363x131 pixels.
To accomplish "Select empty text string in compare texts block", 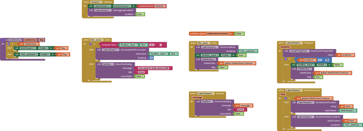I will [161, 45].
